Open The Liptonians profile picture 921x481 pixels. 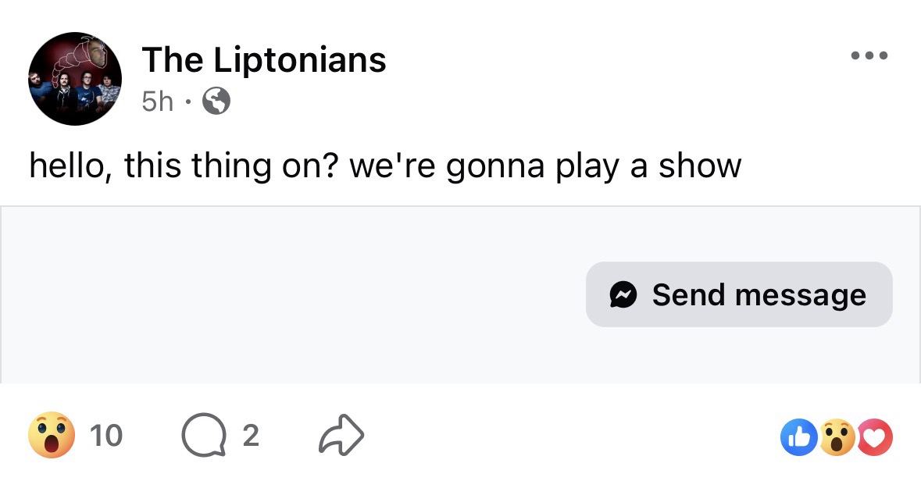(x=75, y=78)
